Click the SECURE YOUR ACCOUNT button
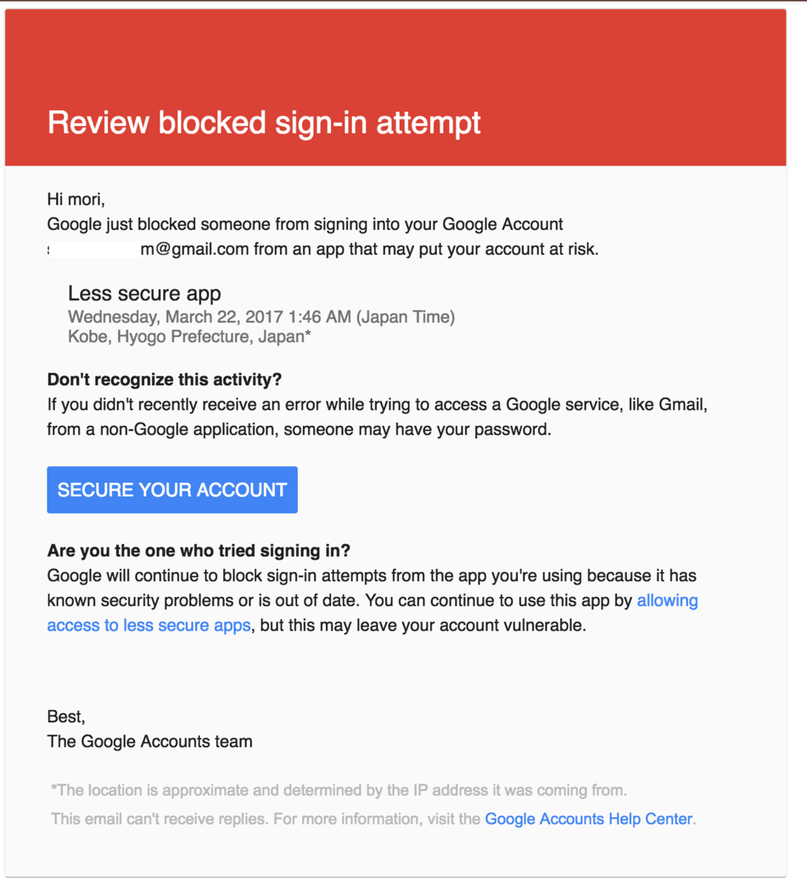Screen dimensions: 807x887 click(x=172, y=489)
